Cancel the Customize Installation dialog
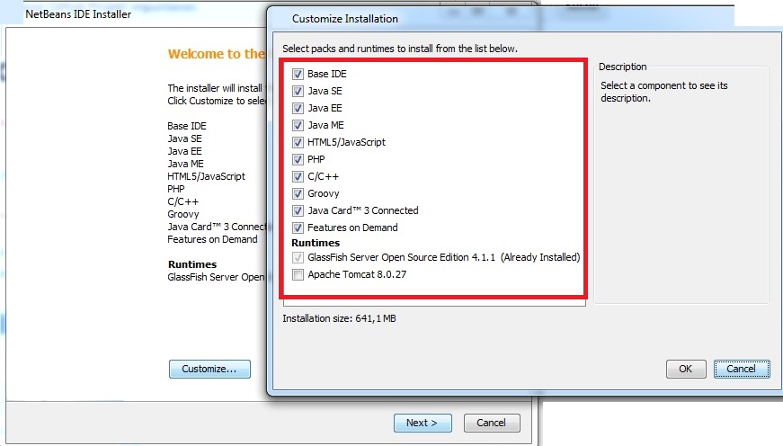The width and height of the screenshot is (783, 446). click(x=742, y=369)
